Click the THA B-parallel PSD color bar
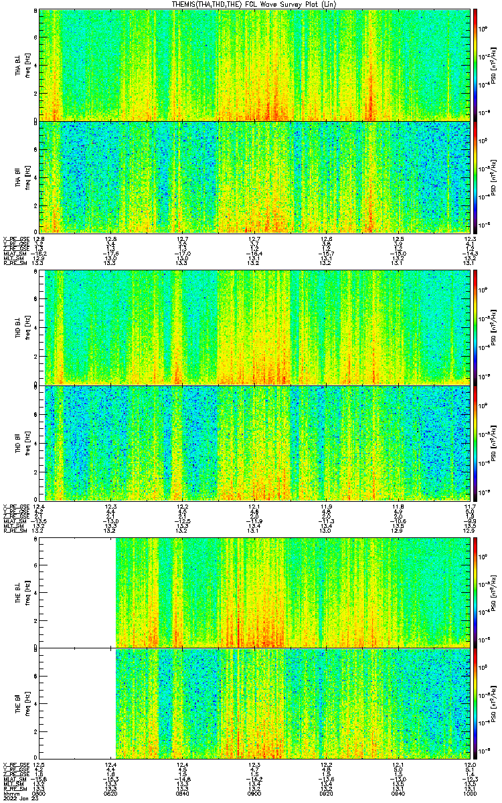 point(475,177)
